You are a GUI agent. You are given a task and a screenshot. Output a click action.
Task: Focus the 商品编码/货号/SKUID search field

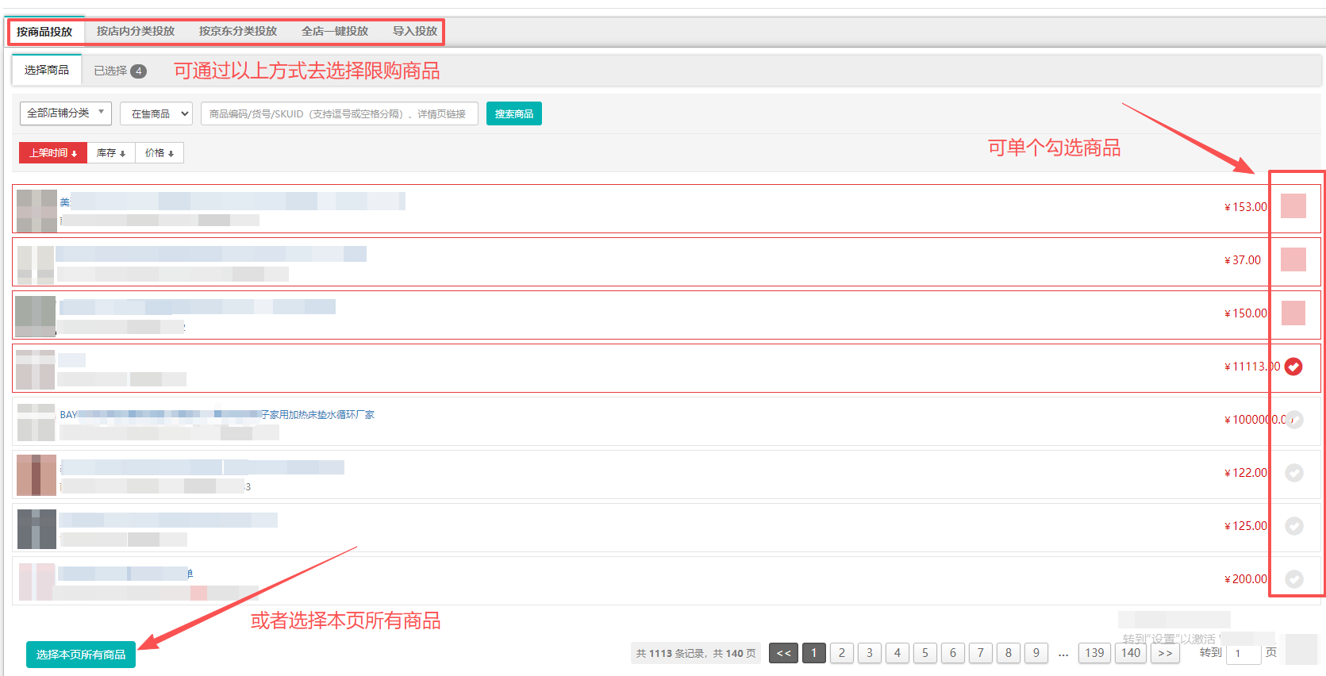339,113
